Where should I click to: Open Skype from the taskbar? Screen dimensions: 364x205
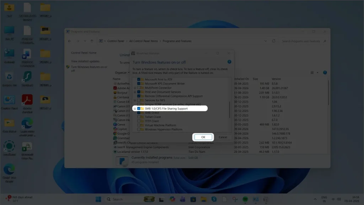pos(213,199)
